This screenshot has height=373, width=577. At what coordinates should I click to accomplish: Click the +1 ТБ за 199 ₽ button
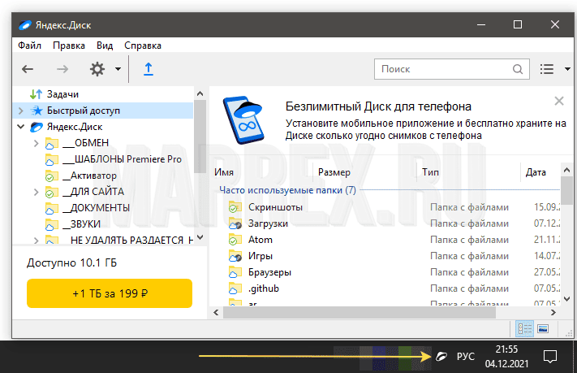[110, 293]
